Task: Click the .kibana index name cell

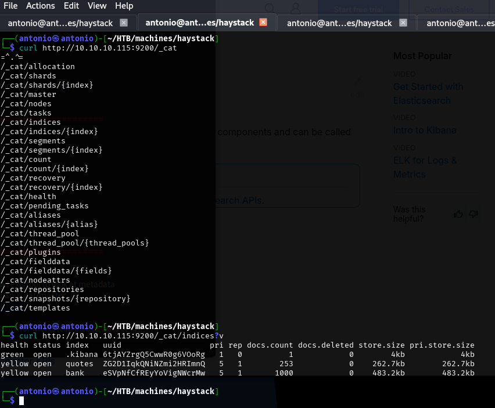Action: click(82, 355)
